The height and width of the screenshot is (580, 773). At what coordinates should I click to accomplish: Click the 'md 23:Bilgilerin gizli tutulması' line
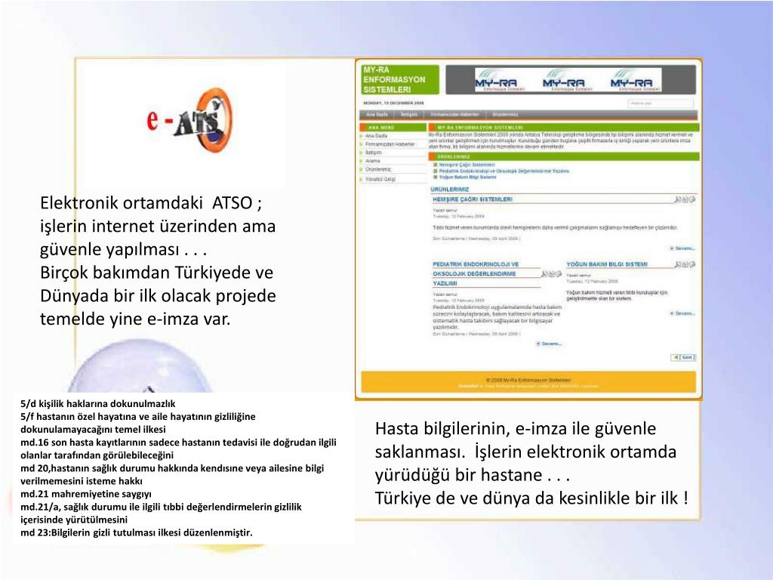[x=136, y=532]
